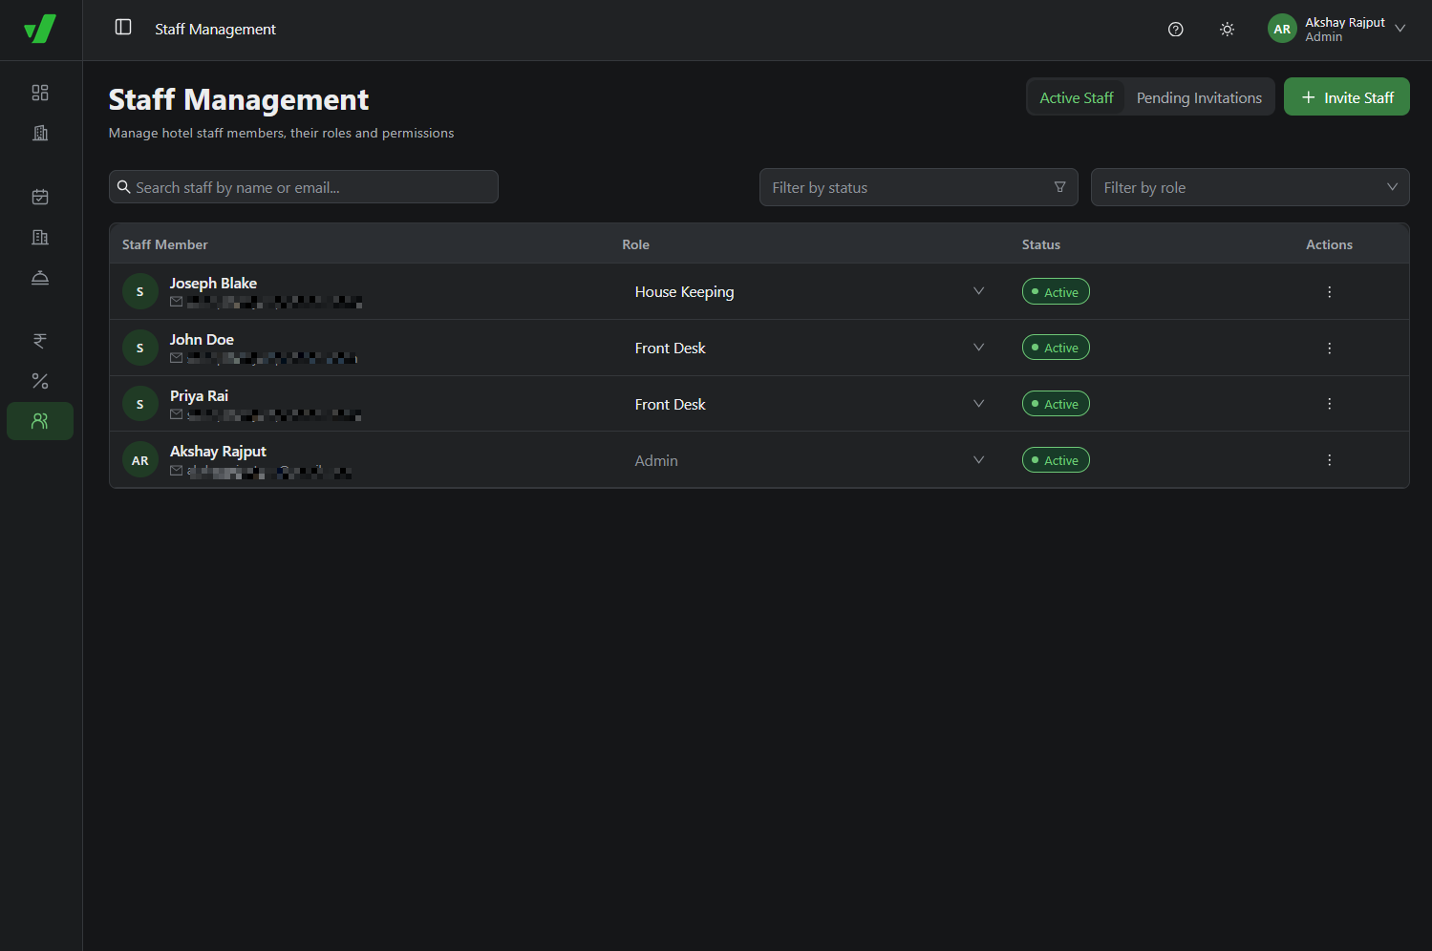Expand the Akshay Rajput account menu
Viewport: 1432px width, 951px height.
pos(1337,29)
